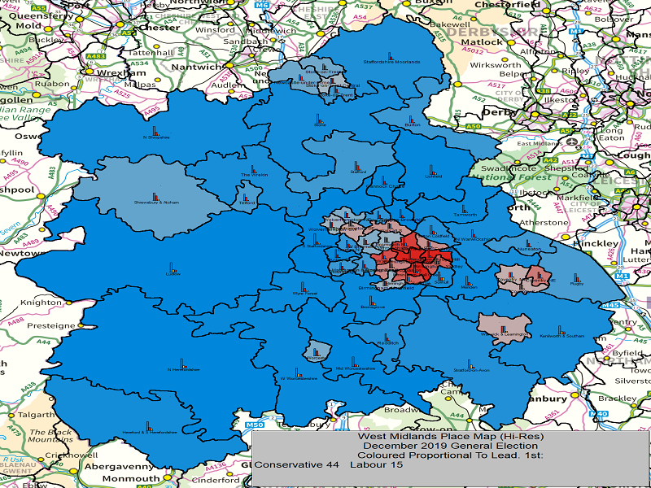This screenshot has width=651, height=488.
Task: Click the bar chart above Stone
Action: (x=319, y=118)
